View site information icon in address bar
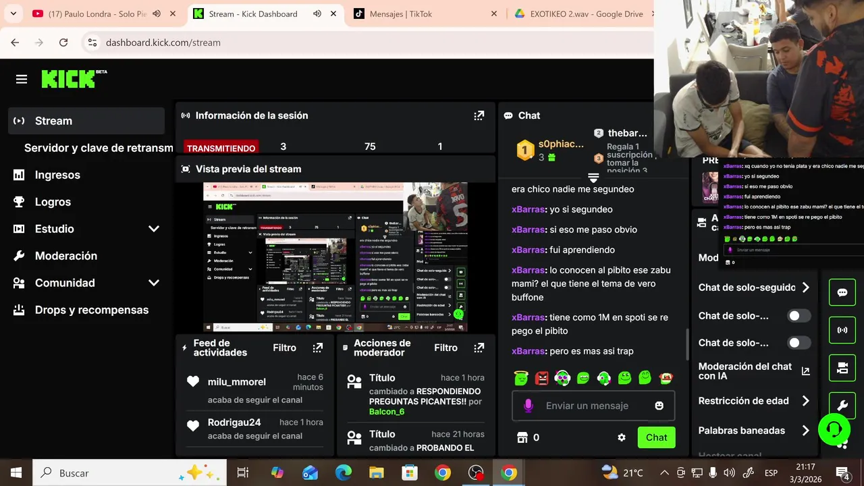This screenshot has width=864, height=486. click(92, 43)
